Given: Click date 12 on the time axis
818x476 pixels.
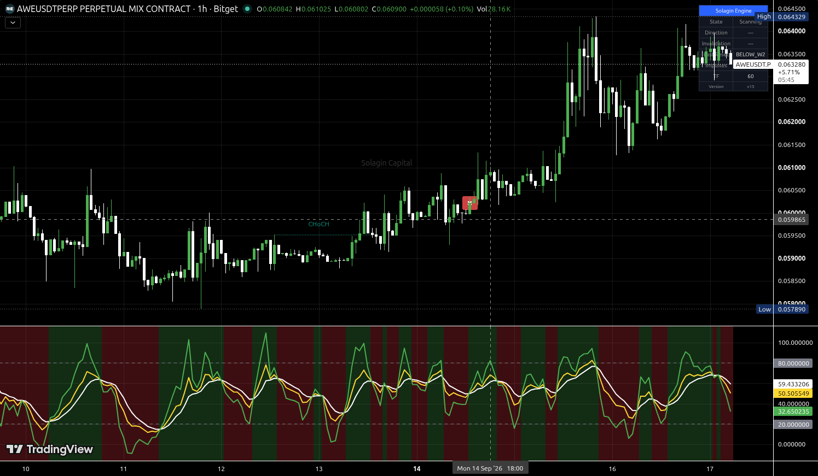Looking at the screenshot, I should tap(221, 469).
